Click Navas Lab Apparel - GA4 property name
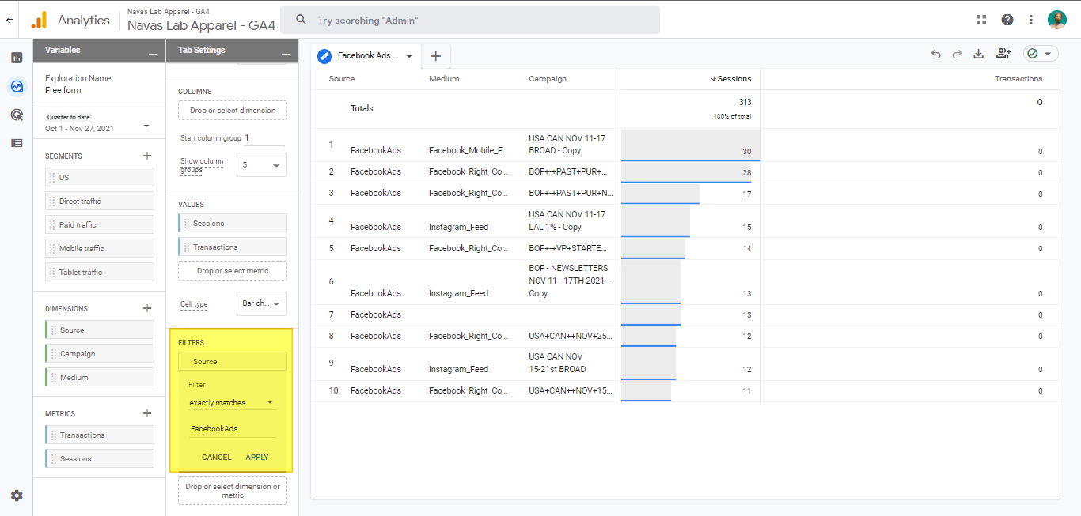1081x516 pixels. tap(201, 25)
